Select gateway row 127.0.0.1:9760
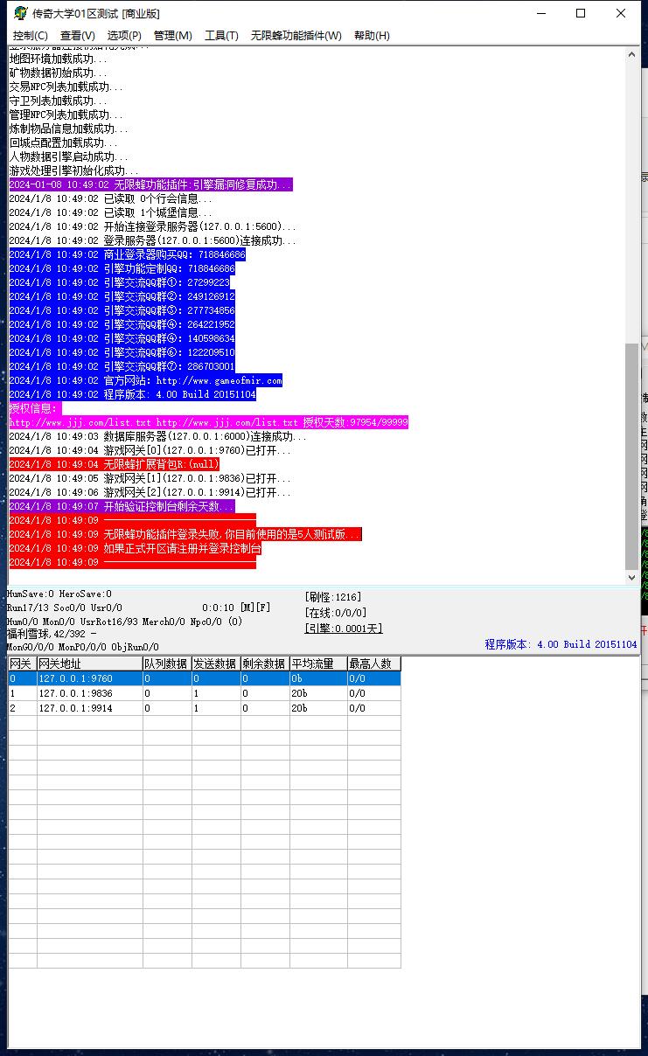 pyautogui.click(x=205, y=678)
